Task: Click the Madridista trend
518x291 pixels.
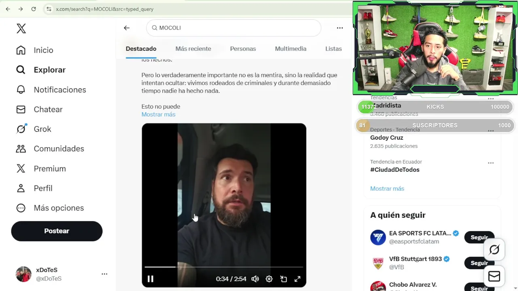Action: 386,105
